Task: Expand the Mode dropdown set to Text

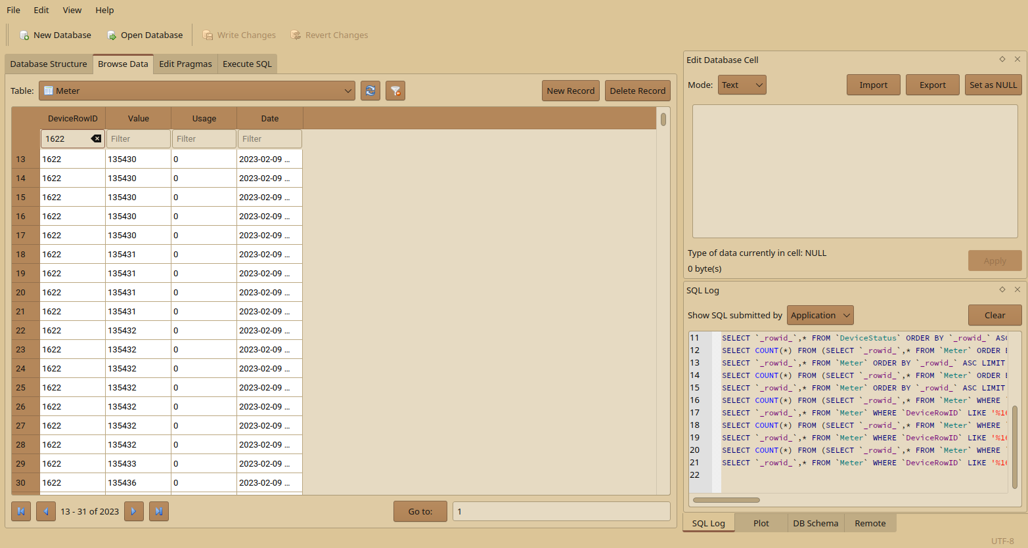Action: (x=742, y=85)
